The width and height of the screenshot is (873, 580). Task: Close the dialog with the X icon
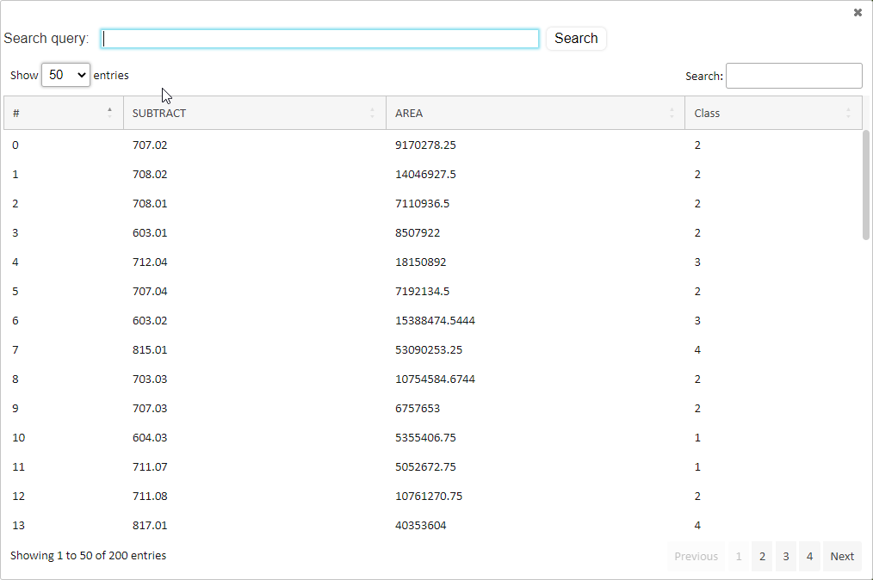(x=858, y=12)
